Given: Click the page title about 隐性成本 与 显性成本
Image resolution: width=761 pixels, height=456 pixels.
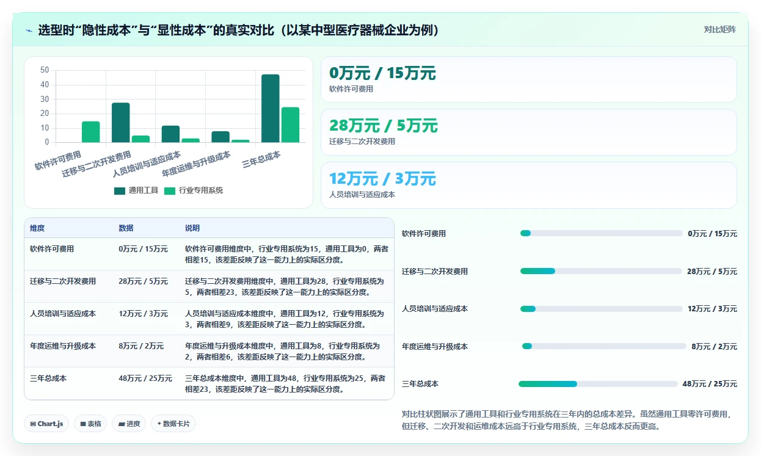Looking at the screenshot, I should (239, 31).
